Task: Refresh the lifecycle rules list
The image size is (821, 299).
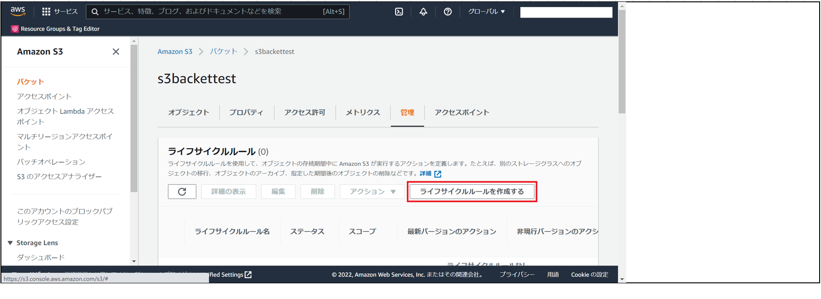Action: pos(182,191)
